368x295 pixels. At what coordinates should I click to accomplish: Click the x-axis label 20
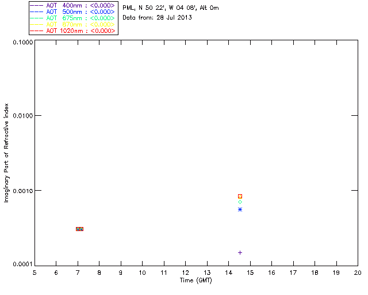click(358, 273)
